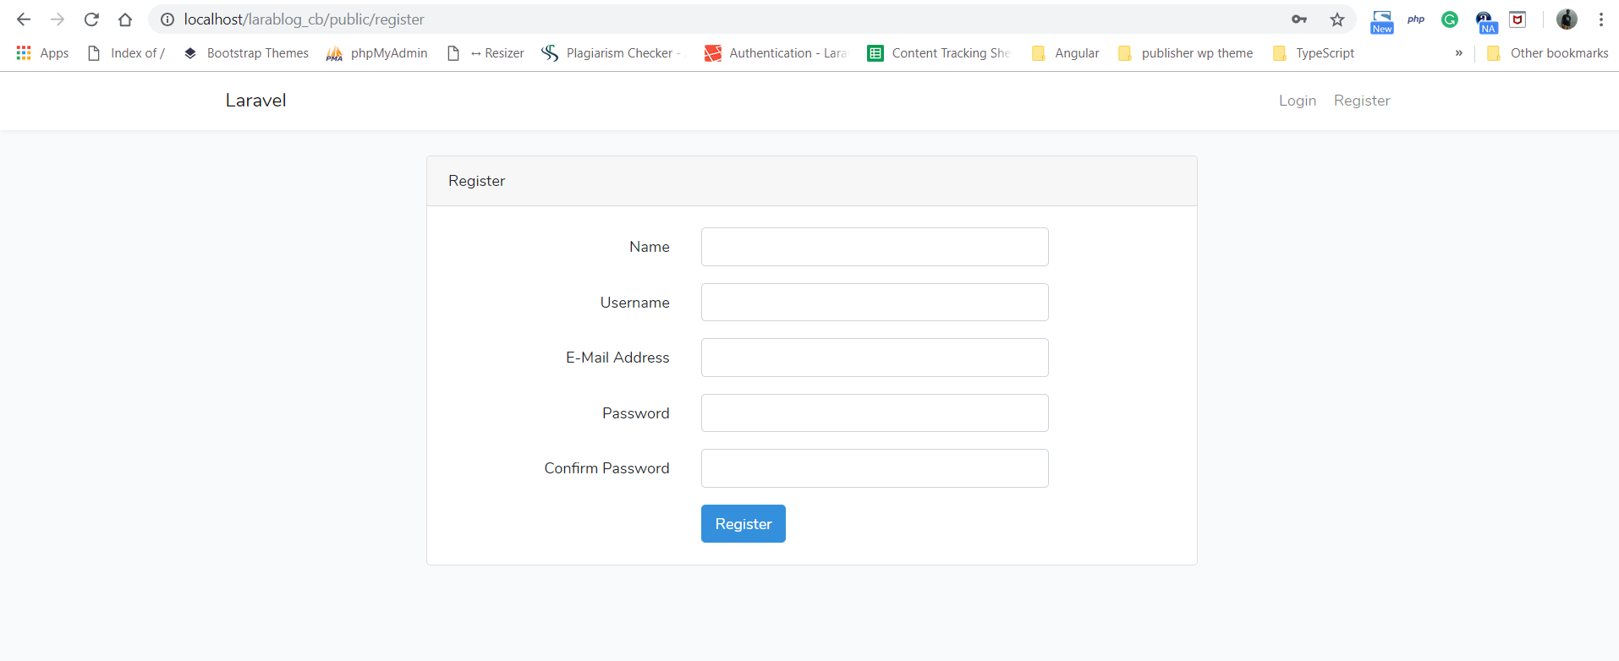
Task: Open the Apps bookmarks shortcut
Action: (42, 52)
